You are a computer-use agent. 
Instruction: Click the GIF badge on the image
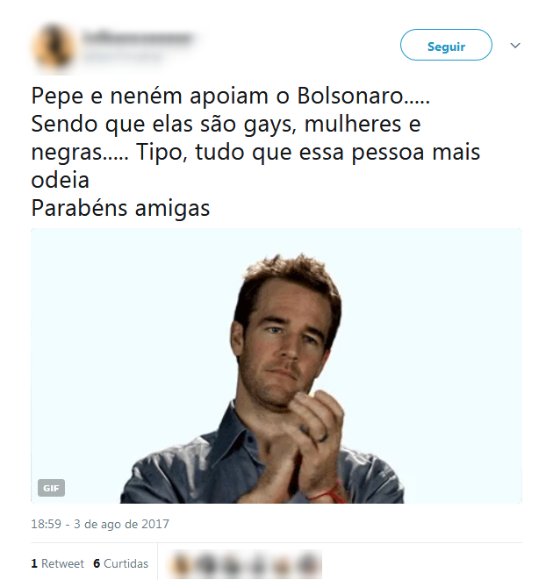tap(51, 488)
